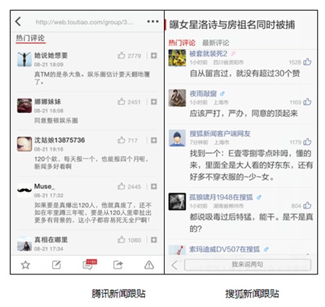The height and width of the screenshot is (307, 325).
Task: Tap the 我来说两句 comment input field
Action: coord(247,265)
